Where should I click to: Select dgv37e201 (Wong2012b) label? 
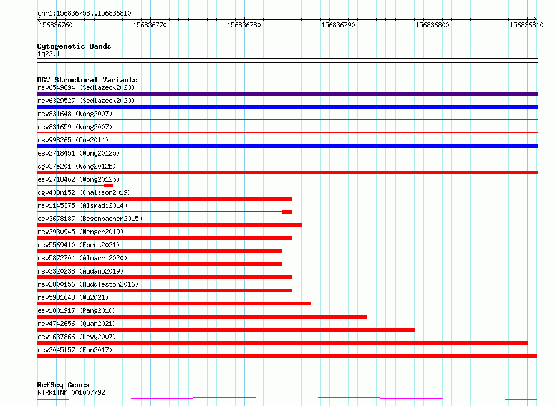(x=77, y=166)
